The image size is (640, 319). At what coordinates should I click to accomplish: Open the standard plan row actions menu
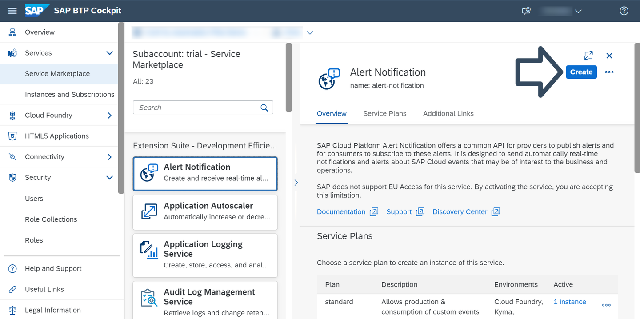[x=606, y=305]
